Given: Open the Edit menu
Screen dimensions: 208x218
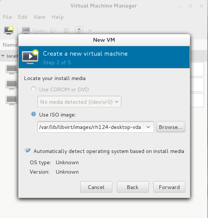Looking at the screenshot, I should (x=23, y=17).
